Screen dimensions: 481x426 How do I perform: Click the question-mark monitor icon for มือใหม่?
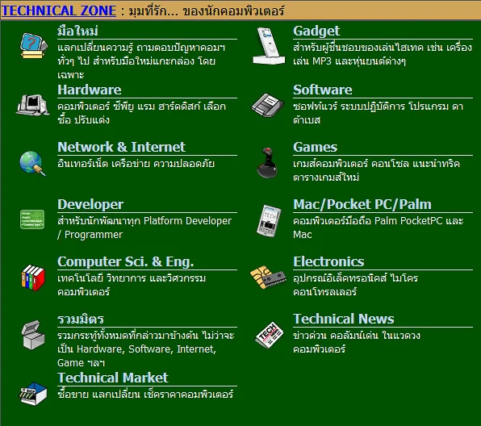(x=33, y=46)
